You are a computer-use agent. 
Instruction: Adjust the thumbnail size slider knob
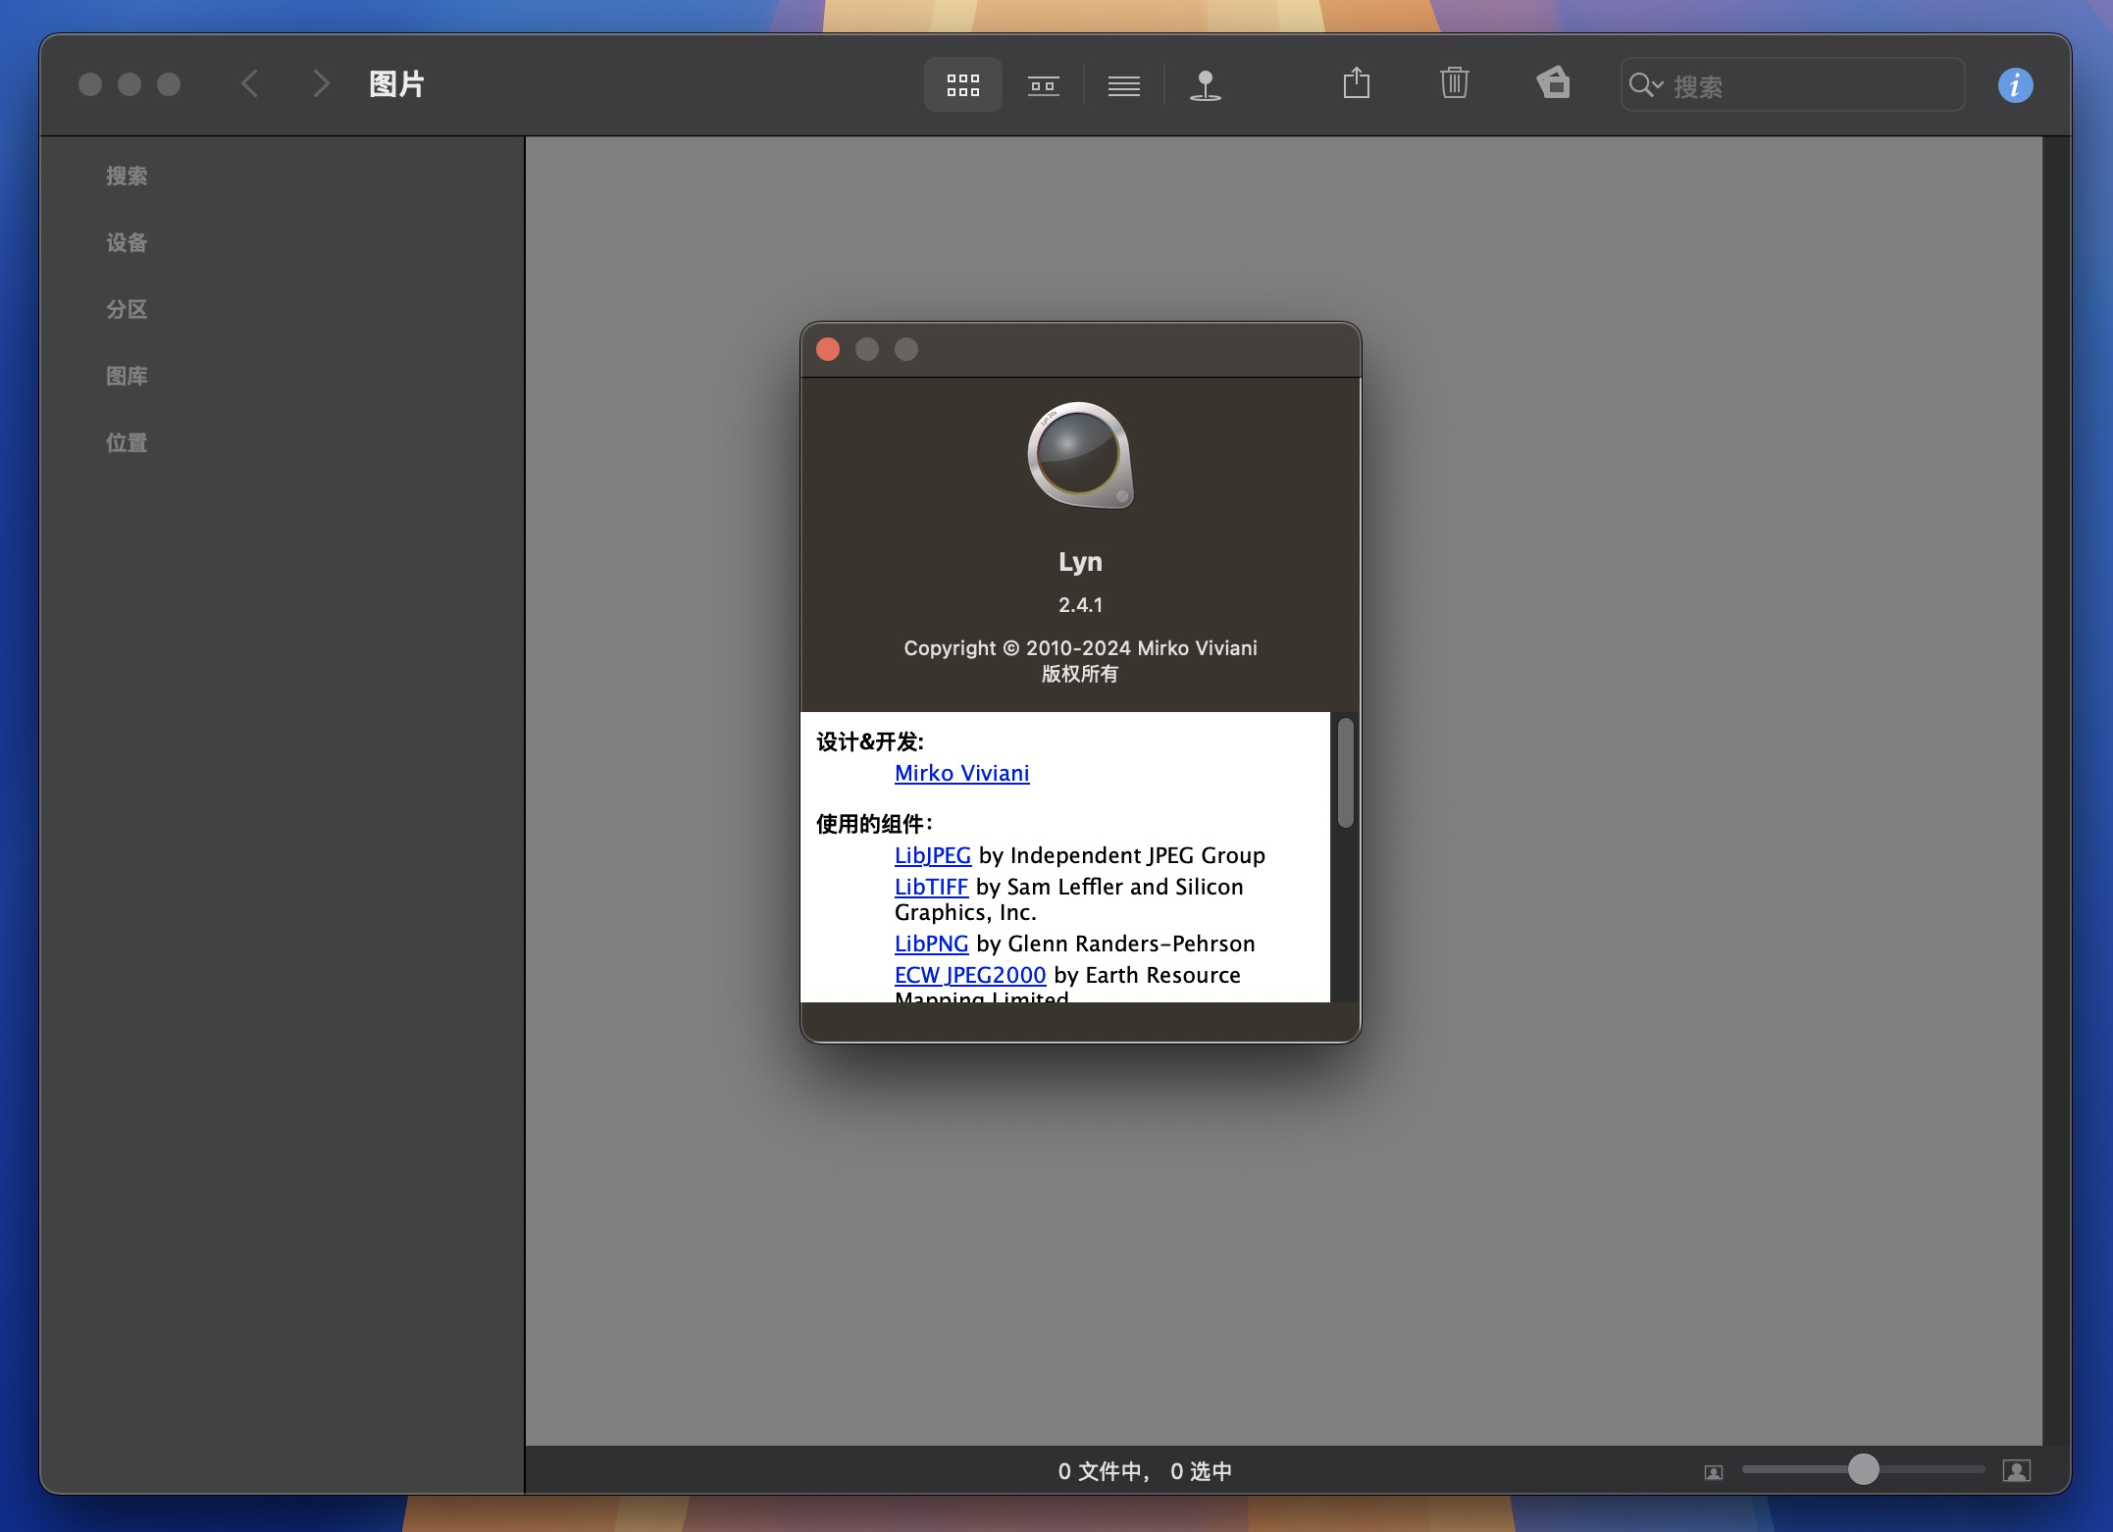(1862, 1469)
